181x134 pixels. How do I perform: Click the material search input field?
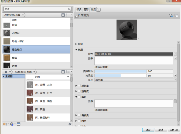pyautogui.click(x=36, y=9)
